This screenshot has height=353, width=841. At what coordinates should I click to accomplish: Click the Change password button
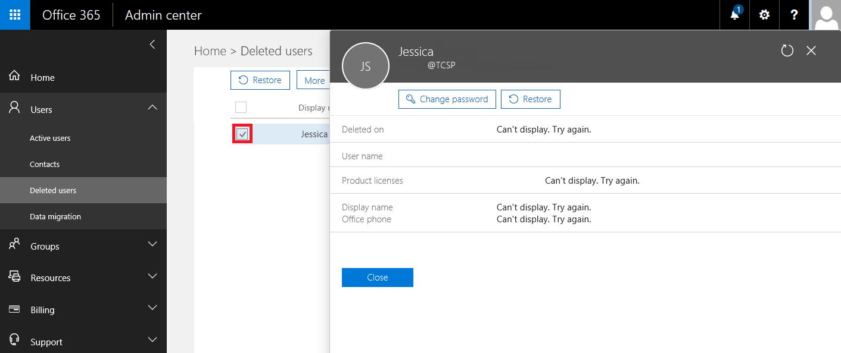pyautogui.click(x=447, y=99)
